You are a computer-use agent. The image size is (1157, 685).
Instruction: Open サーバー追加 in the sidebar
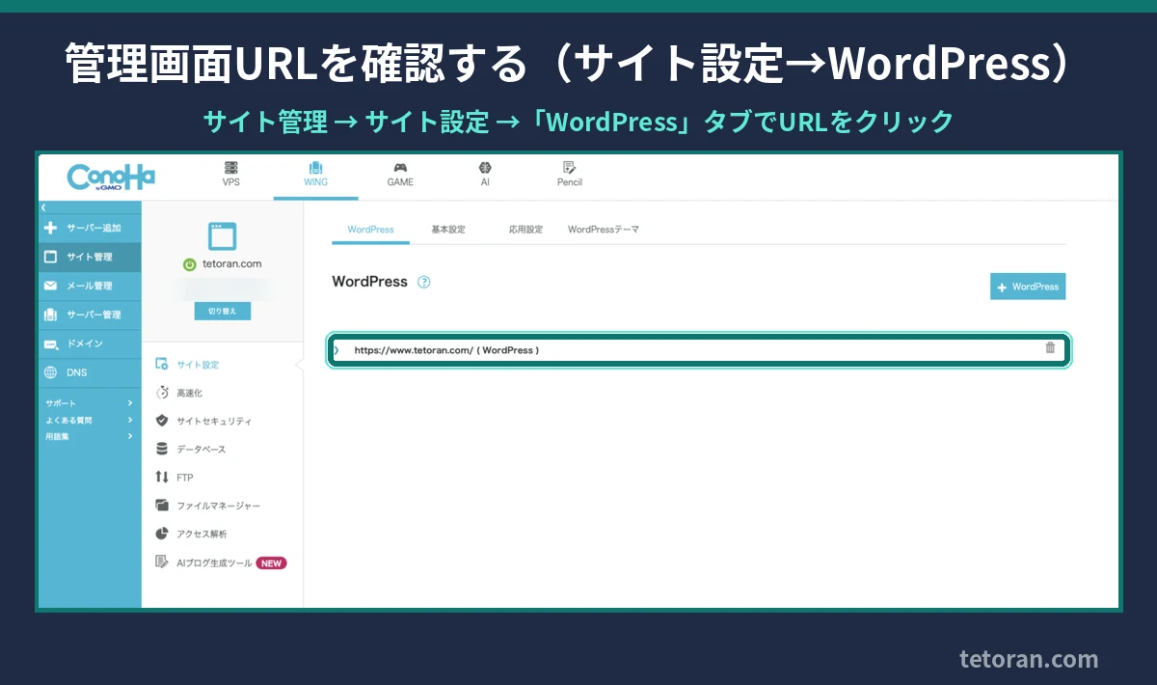pos(90,228)
